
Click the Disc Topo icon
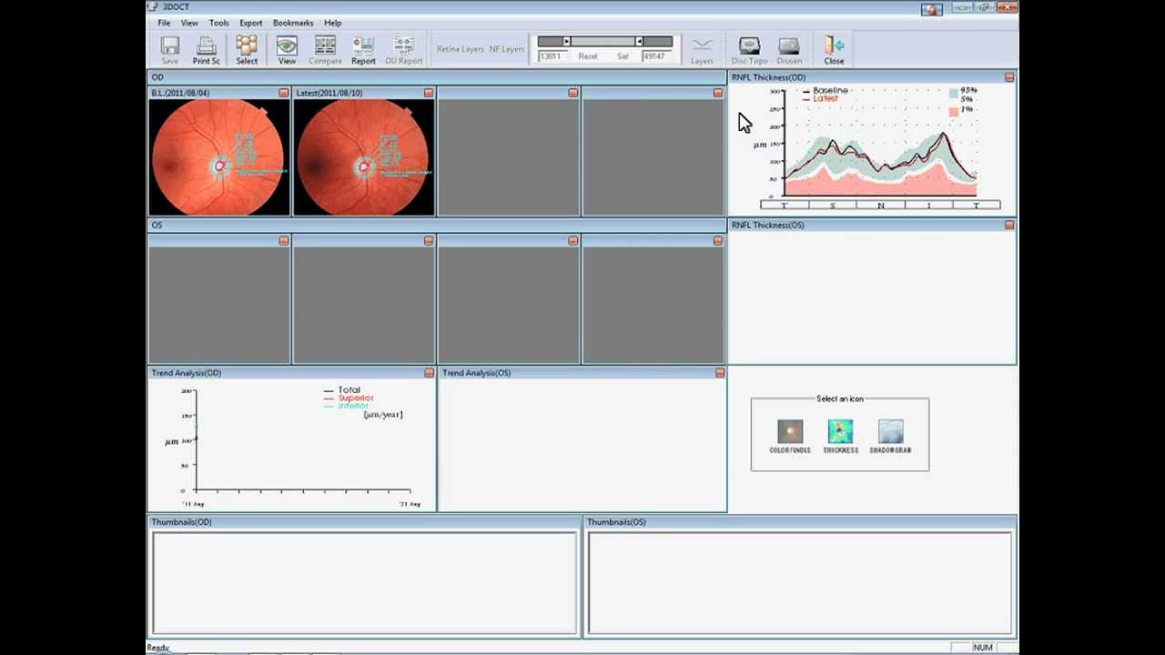[749, 50]
